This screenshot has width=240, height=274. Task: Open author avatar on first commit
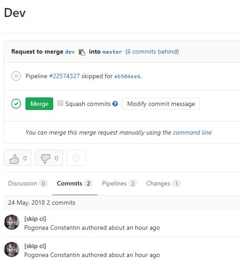[x=12, y=222]
